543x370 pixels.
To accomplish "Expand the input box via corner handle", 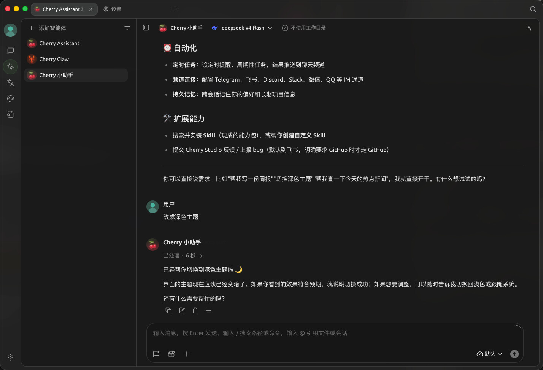I will click(x=519, y=327).
